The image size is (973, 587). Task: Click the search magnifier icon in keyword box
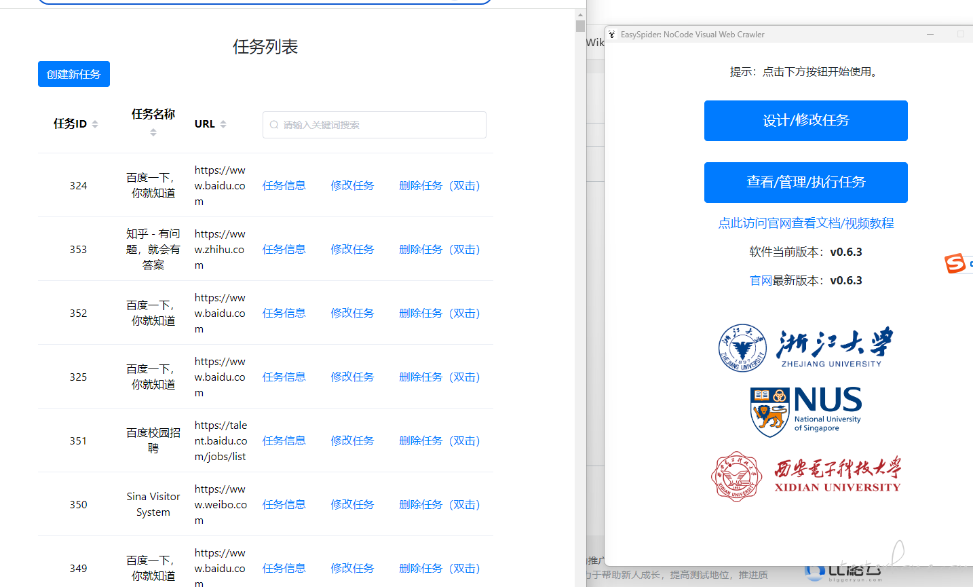click(274, 125)
